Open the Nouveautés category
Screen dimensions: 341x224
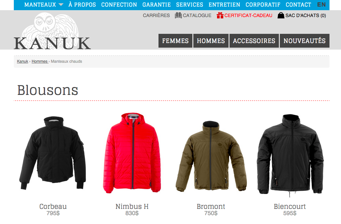[x=304, y=41]
